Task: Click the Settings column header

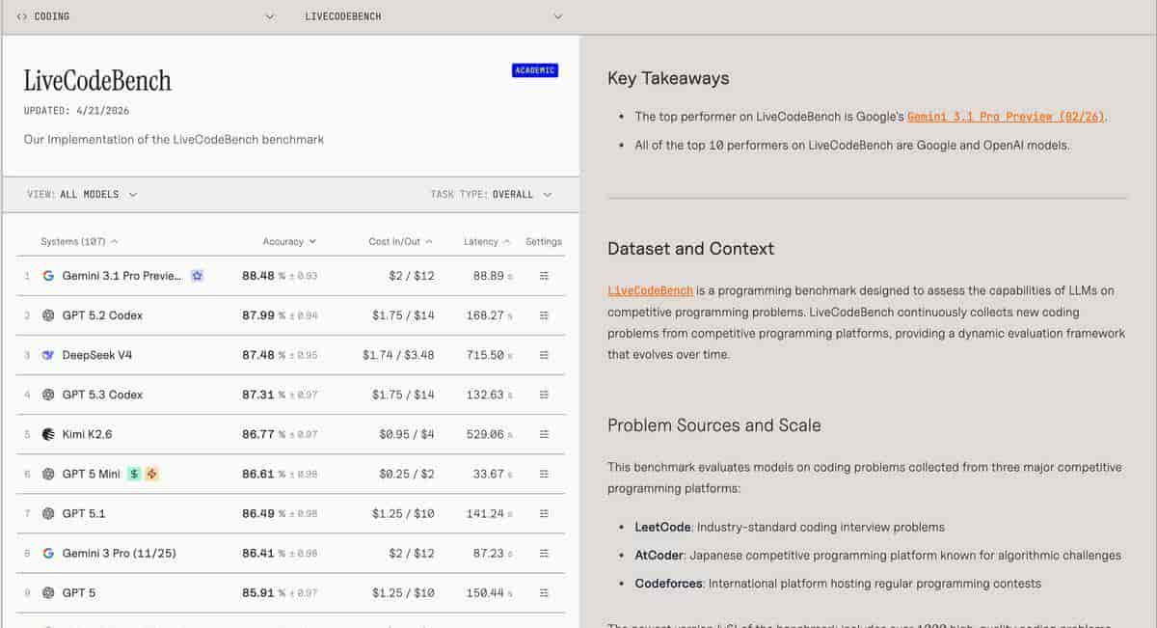Action: [544, 241]
